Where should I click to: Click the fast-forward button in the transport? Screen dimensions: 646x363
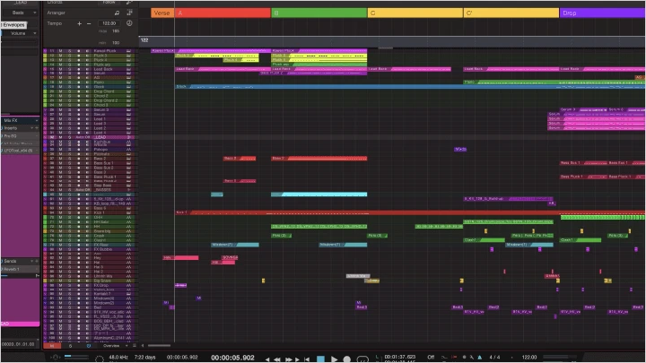tap(288, 359)
